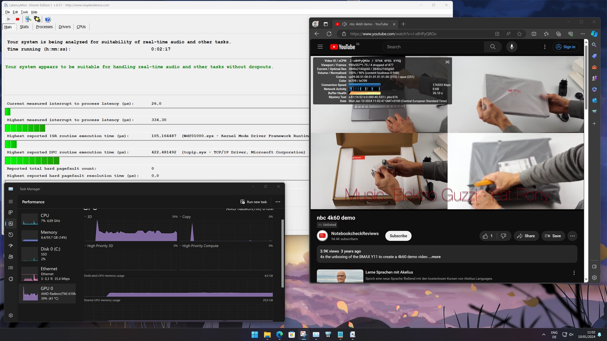
Task: Switch to the Processes tab in LatencyMon
Action: pyautogui.click(x=44, y=27)
